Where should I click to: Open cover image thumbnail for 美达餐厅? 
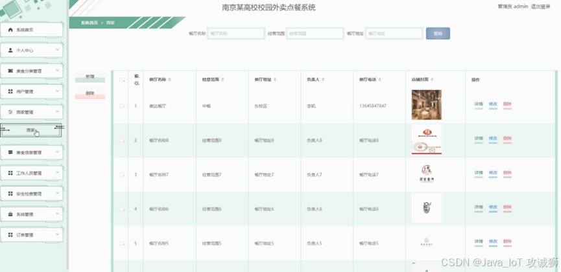point(427,105)
